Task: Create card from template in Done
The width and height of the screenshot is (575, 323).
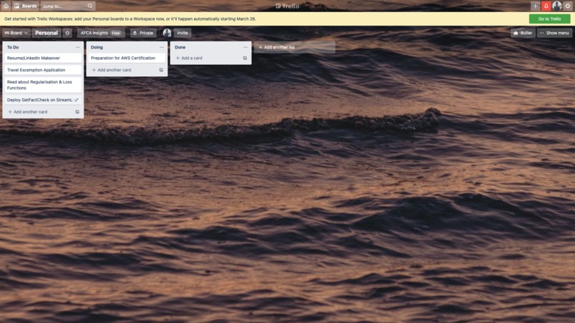Action: pyautogui.click(x=245, y=58)
